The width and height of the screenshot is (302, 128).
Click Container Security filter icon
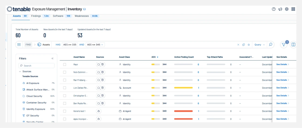click(24, 103)
